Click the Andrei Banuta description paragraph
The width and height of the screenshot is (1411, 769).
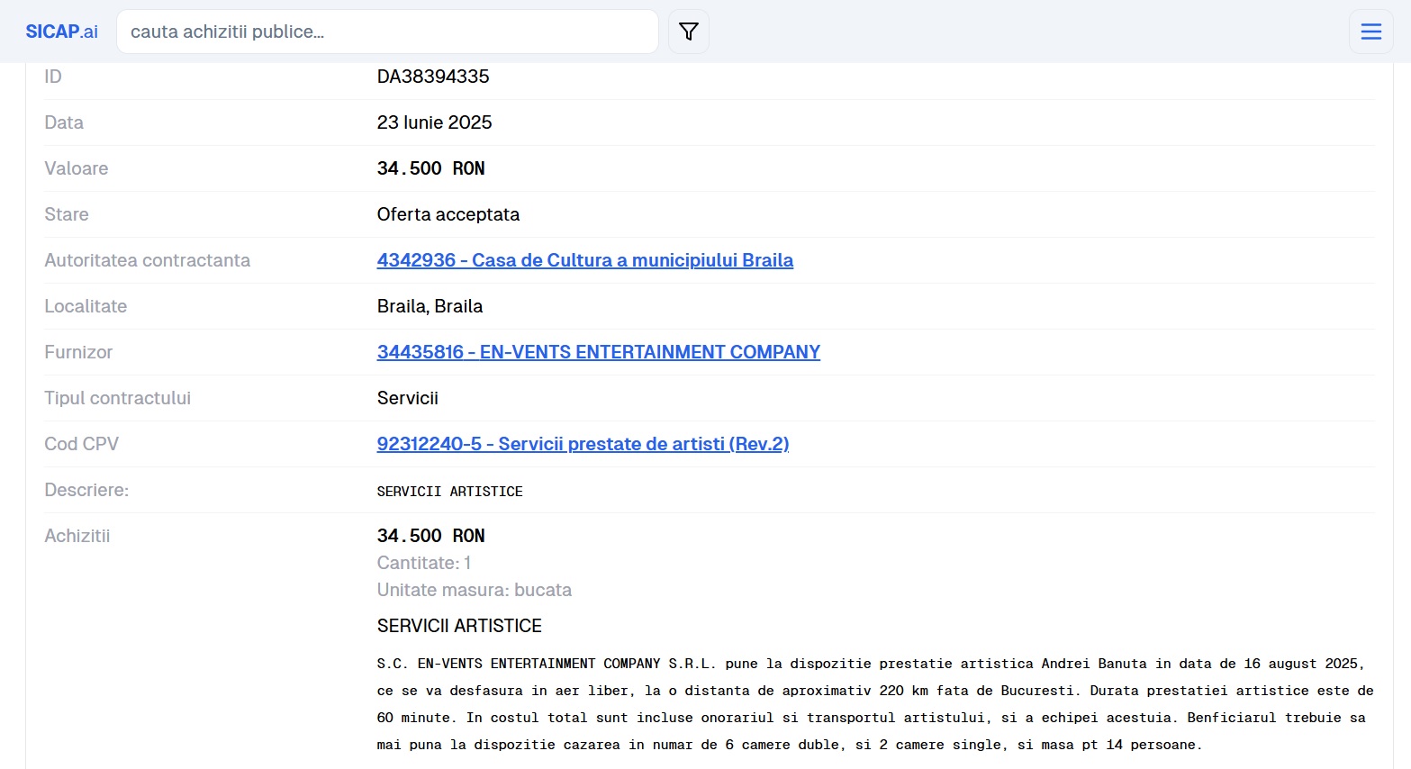[x=875, y=704]
